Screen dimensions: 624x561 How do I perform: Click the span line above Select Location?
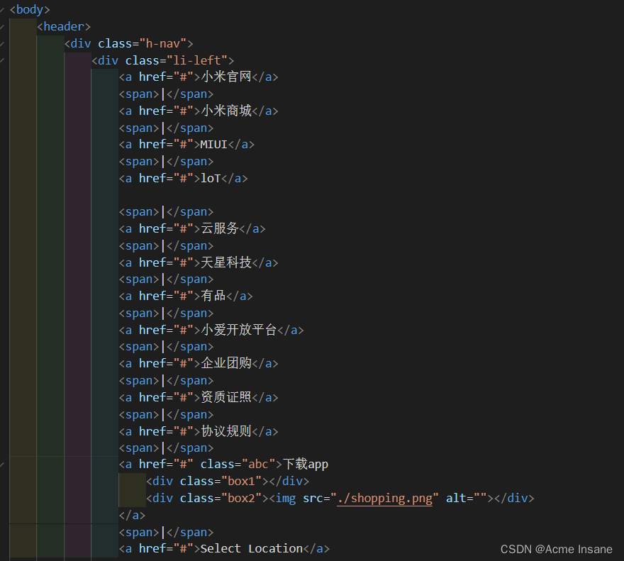166,533
